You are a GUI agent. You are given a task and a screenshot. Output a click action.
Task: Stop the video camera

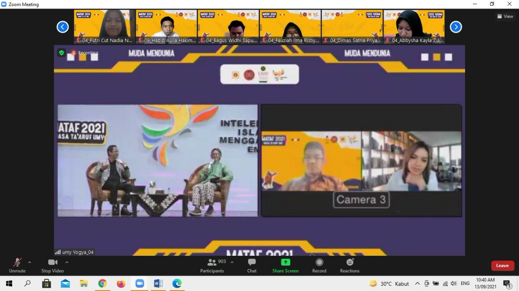(52, 265)
